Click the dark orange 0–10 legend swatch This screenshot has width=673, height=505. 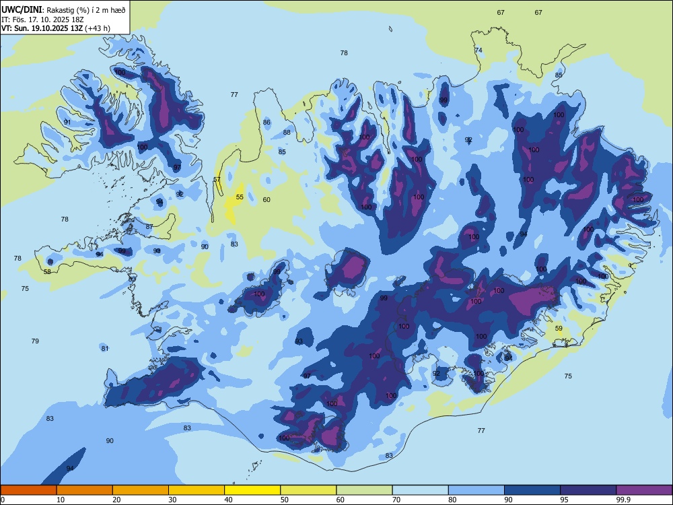click(x=28, y=490)
